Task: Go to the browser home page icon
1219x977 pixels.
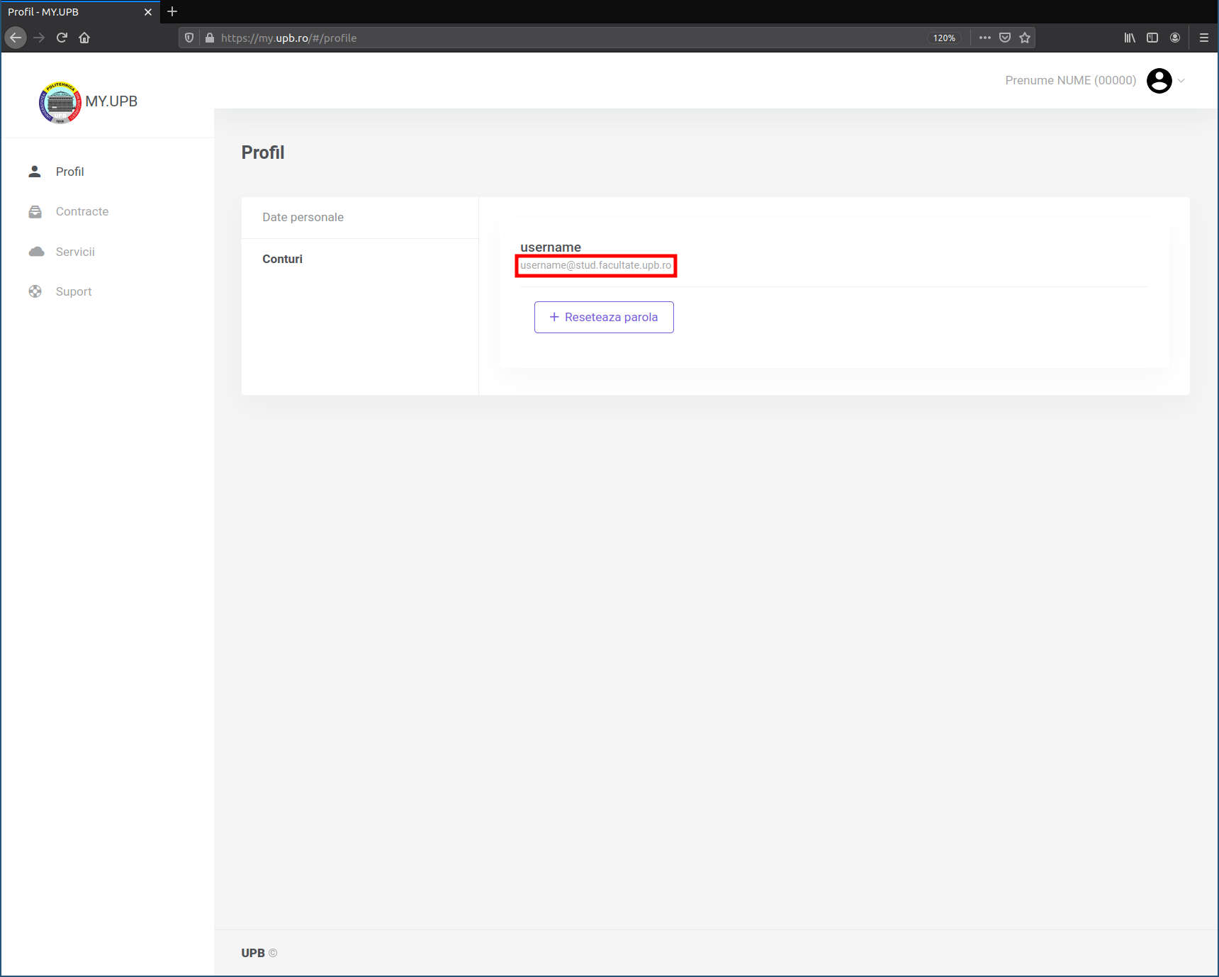Action: [84, 38]
